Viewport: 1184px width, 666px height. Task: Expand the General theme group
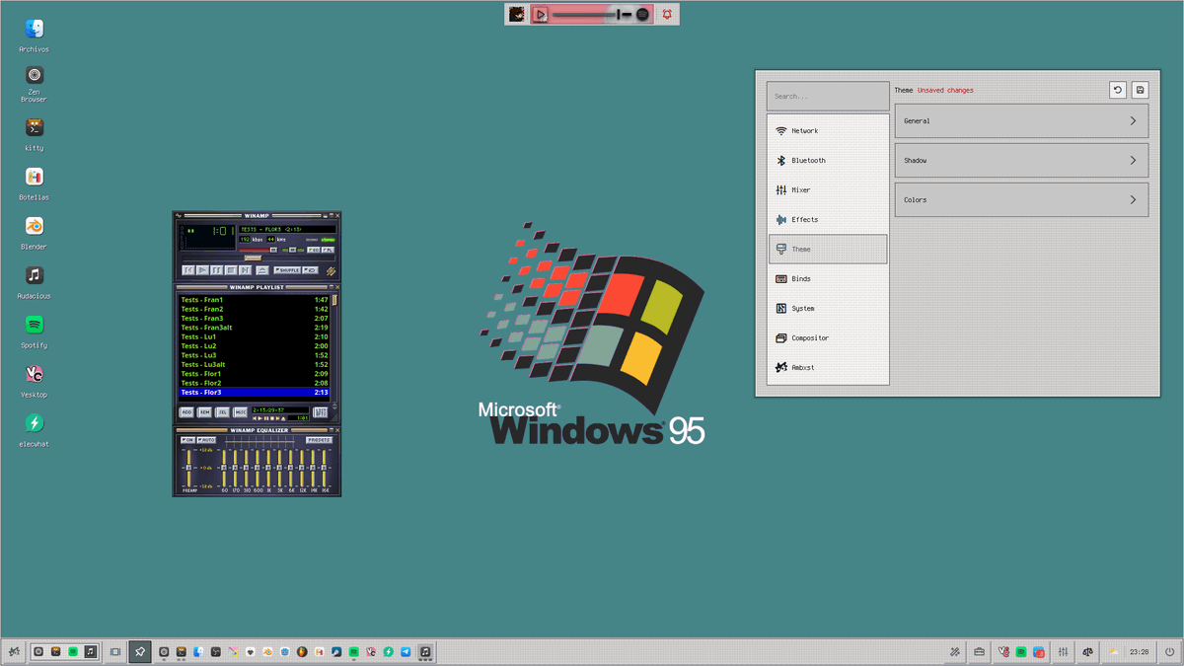(1021, 120)
